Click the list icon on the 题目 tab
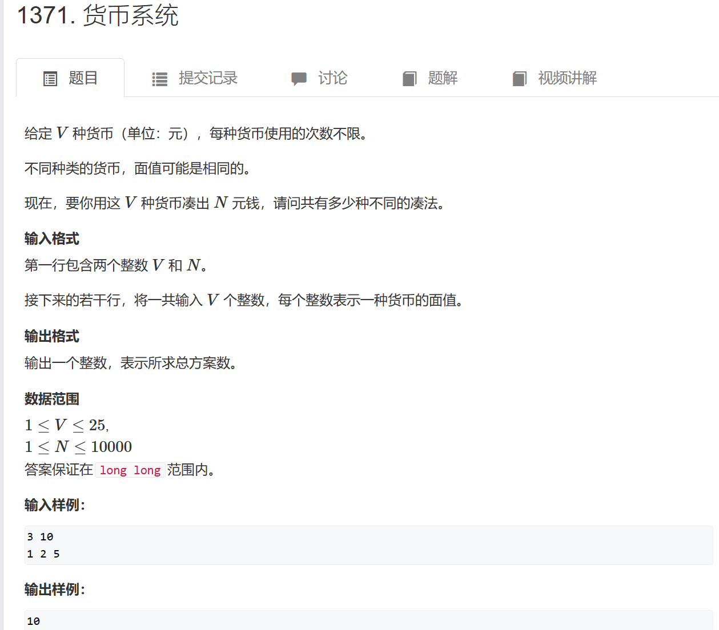 (50, 79)
